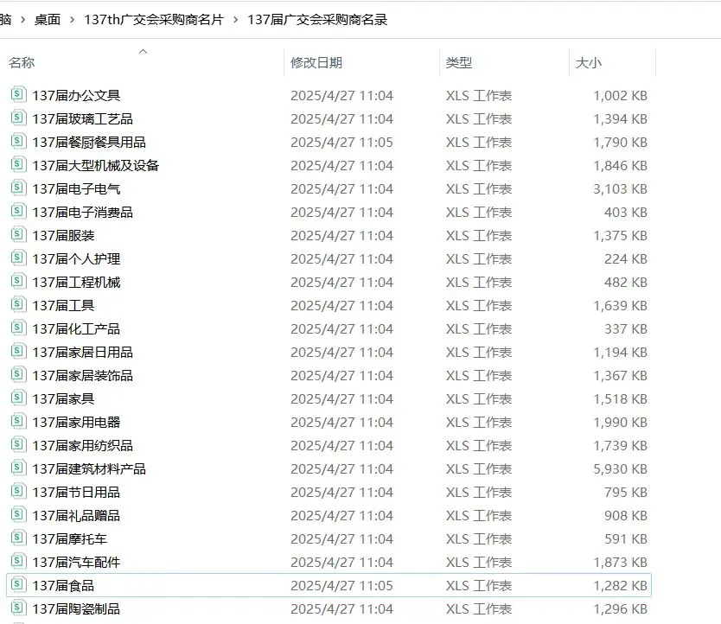The height and width of the screenshot is (624, 721).
Task: Click the file icon for 137届节日用品
Action: click(x=18, y=492)
